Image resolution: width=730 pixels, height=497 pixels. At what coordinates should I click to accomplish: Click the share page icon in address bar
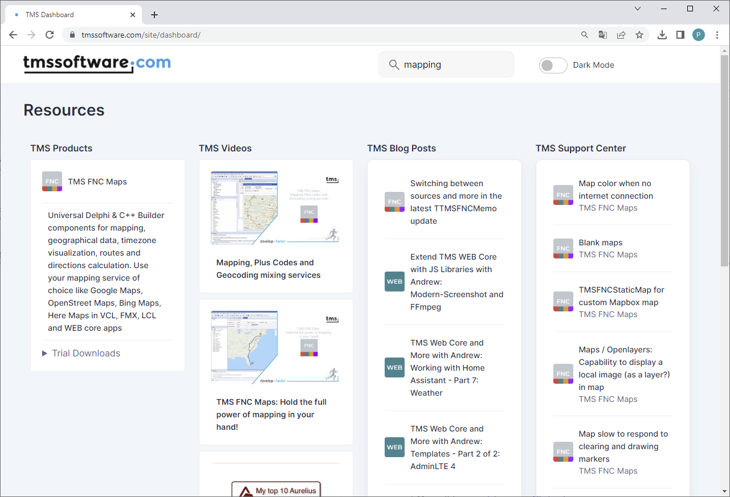click(621, 35)
